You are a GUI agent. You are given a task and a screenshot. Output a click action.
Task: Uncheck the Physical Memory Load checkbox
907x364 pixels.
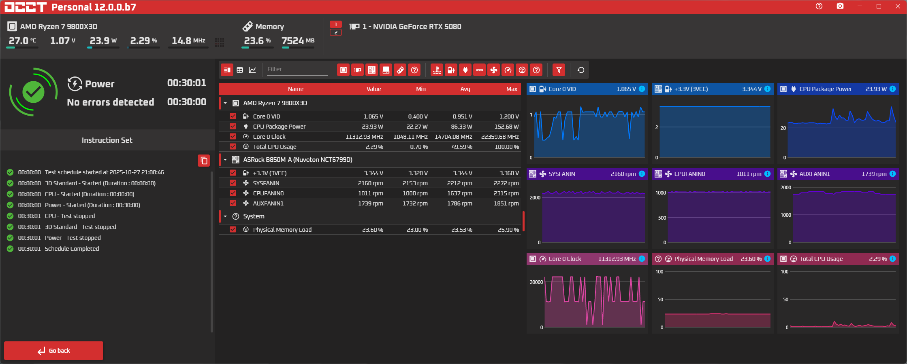233,230
